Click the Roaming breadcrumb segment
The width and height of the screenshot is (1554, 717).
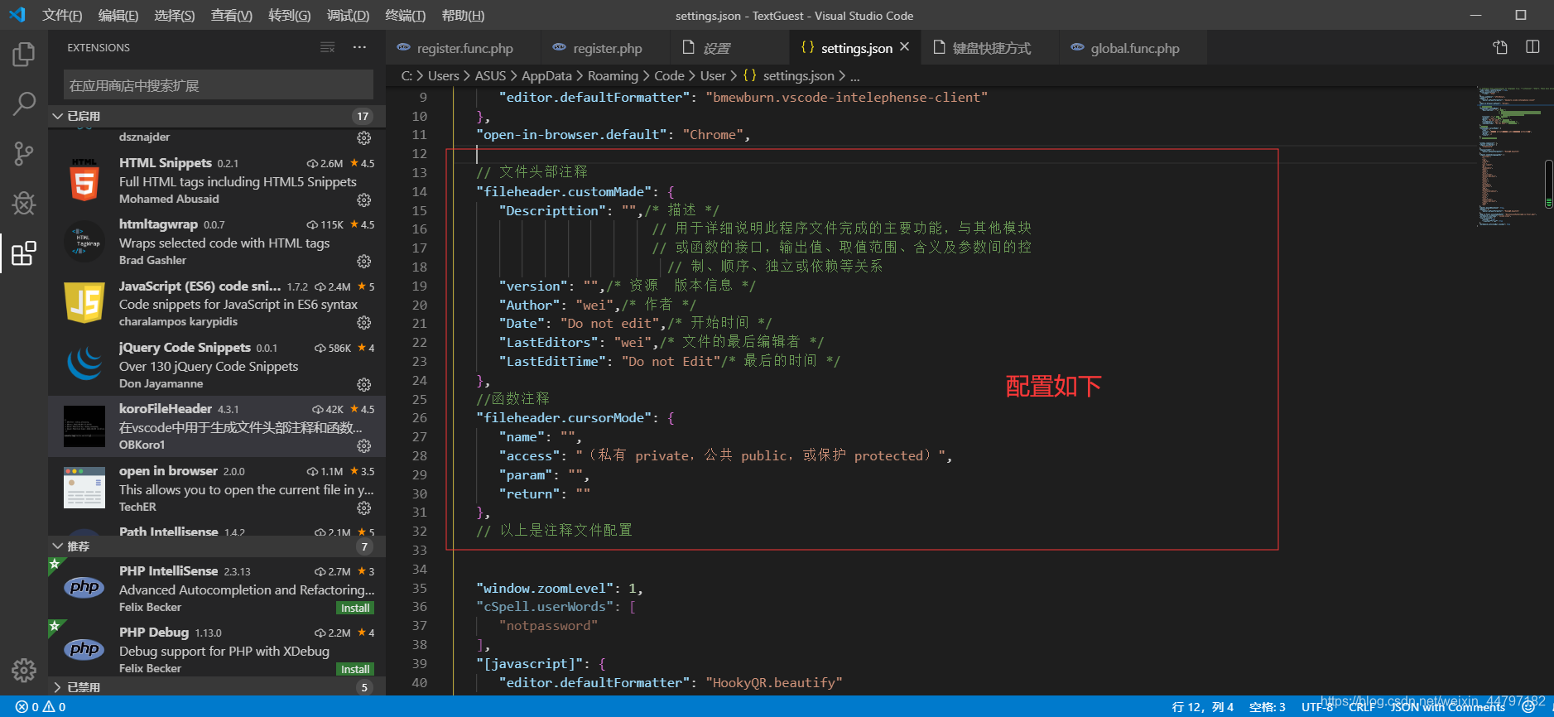613,76
